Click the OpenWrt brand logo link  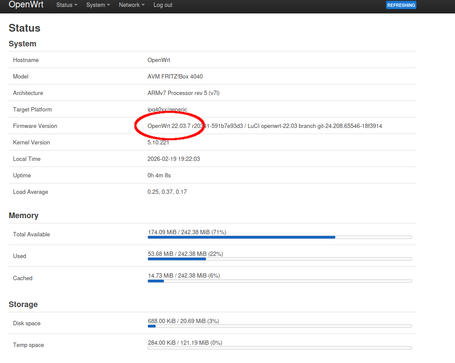click(x=26, y=5)
